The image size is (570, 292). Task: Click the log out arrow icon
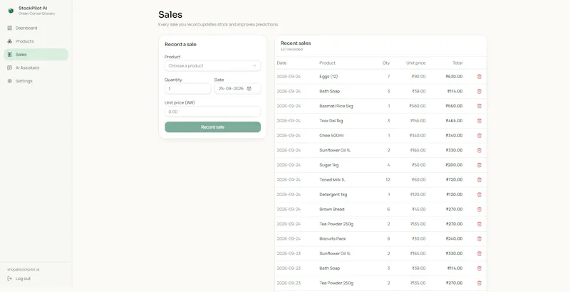10,279
